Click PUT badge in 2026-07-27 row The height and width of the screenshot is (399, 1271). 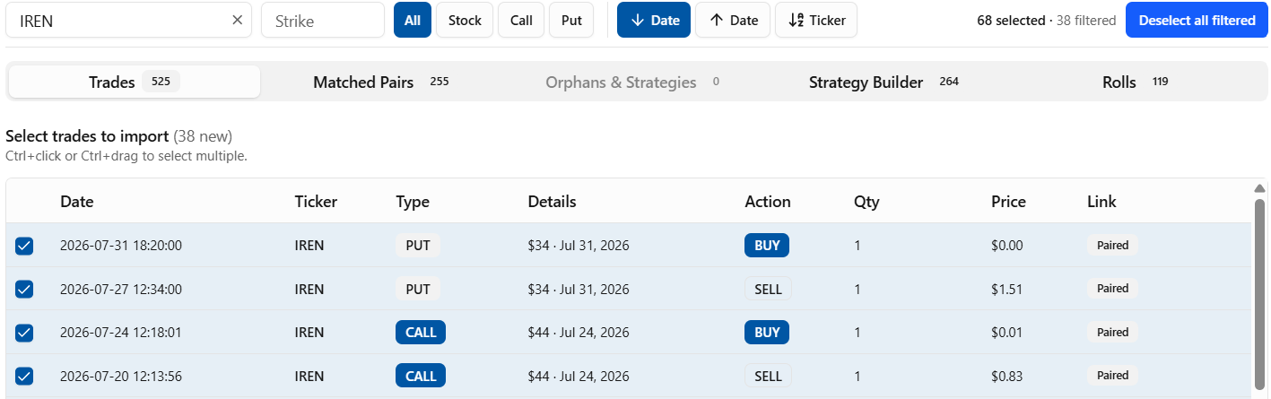418,289
